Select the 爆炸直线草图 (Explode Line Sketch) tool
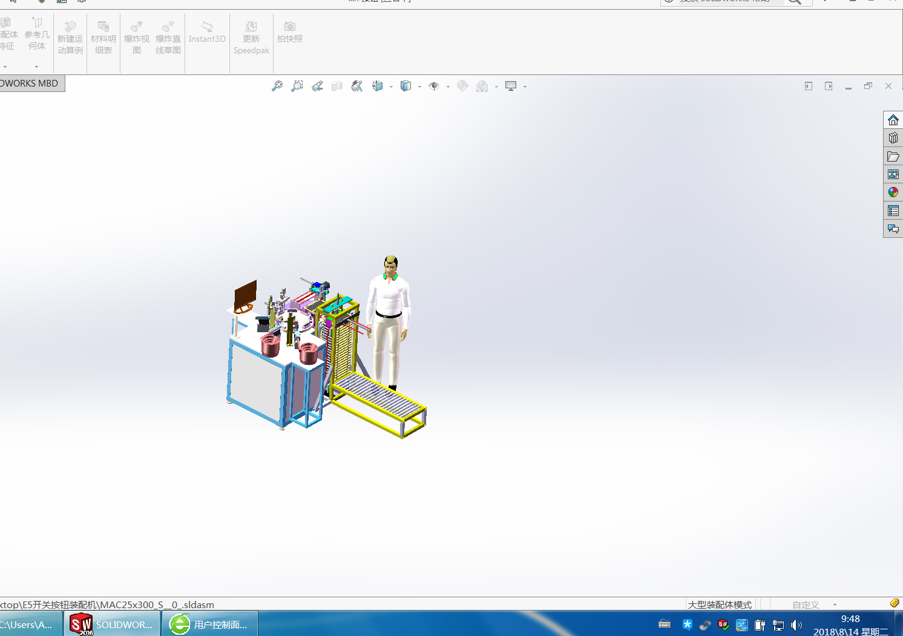Image resolution: width=903 pixels, height=636 pixels. (168, 38)
